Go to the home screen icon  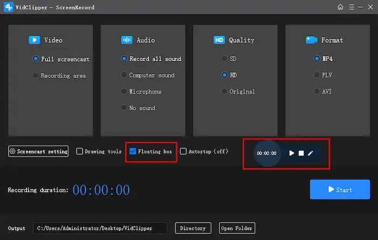[340, 7]
